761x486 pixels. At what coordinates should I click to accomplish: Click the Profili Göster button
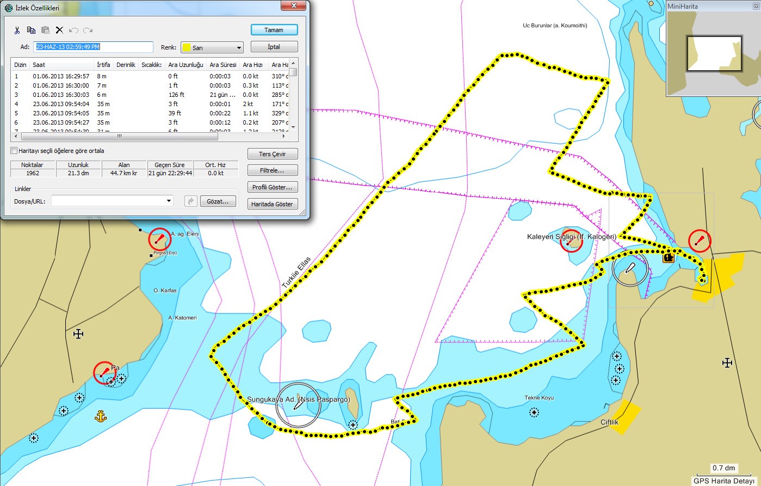click(272, 187)
